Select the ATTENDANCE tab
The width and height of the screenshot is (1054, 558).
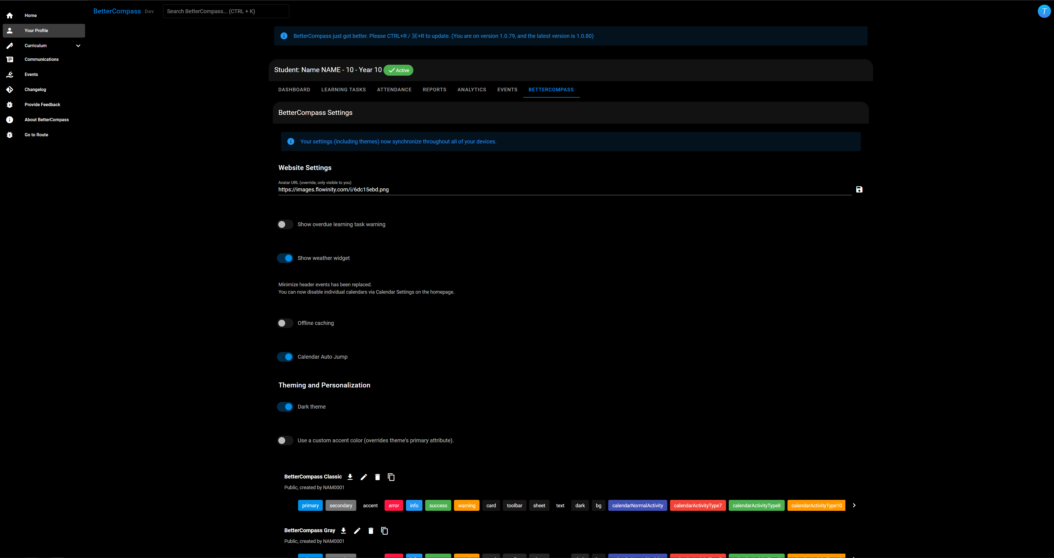pyautogui.click(x=394, y=89)
